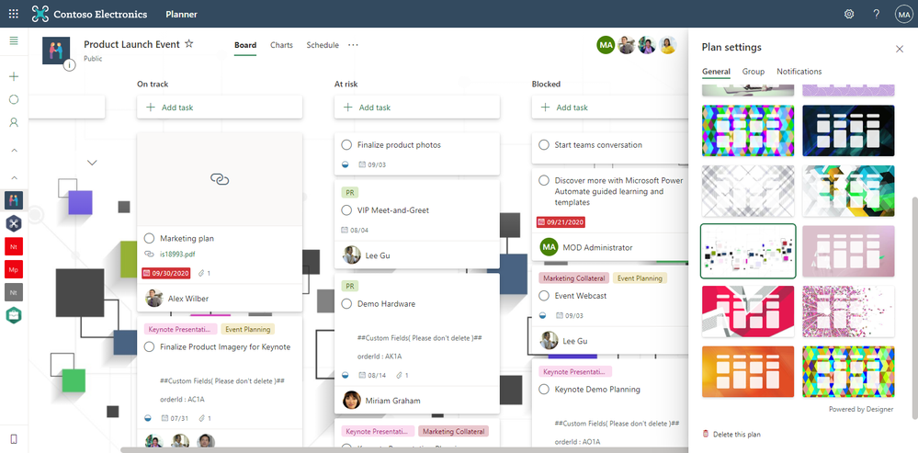The image size is (918, 453).
Task: Expand the down chevron in left bucket
Action: 92,163
